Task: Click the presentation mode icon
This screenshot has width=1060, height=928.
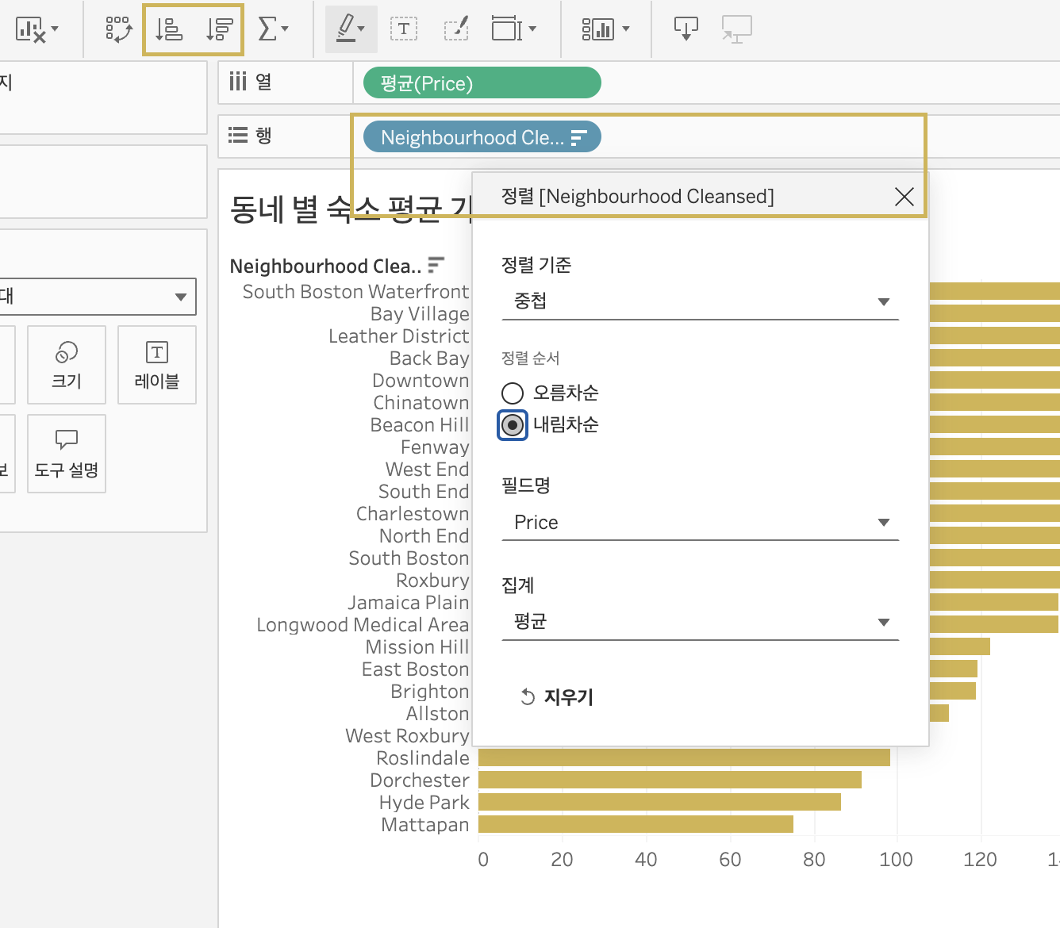Action: coord(736,29)
